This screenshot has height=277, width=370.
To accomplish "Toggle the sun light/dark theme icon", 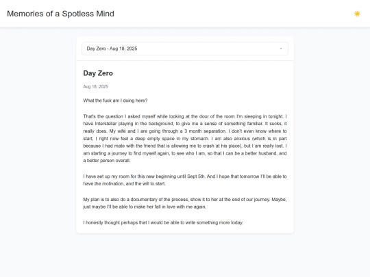I will tap(357, 14).
